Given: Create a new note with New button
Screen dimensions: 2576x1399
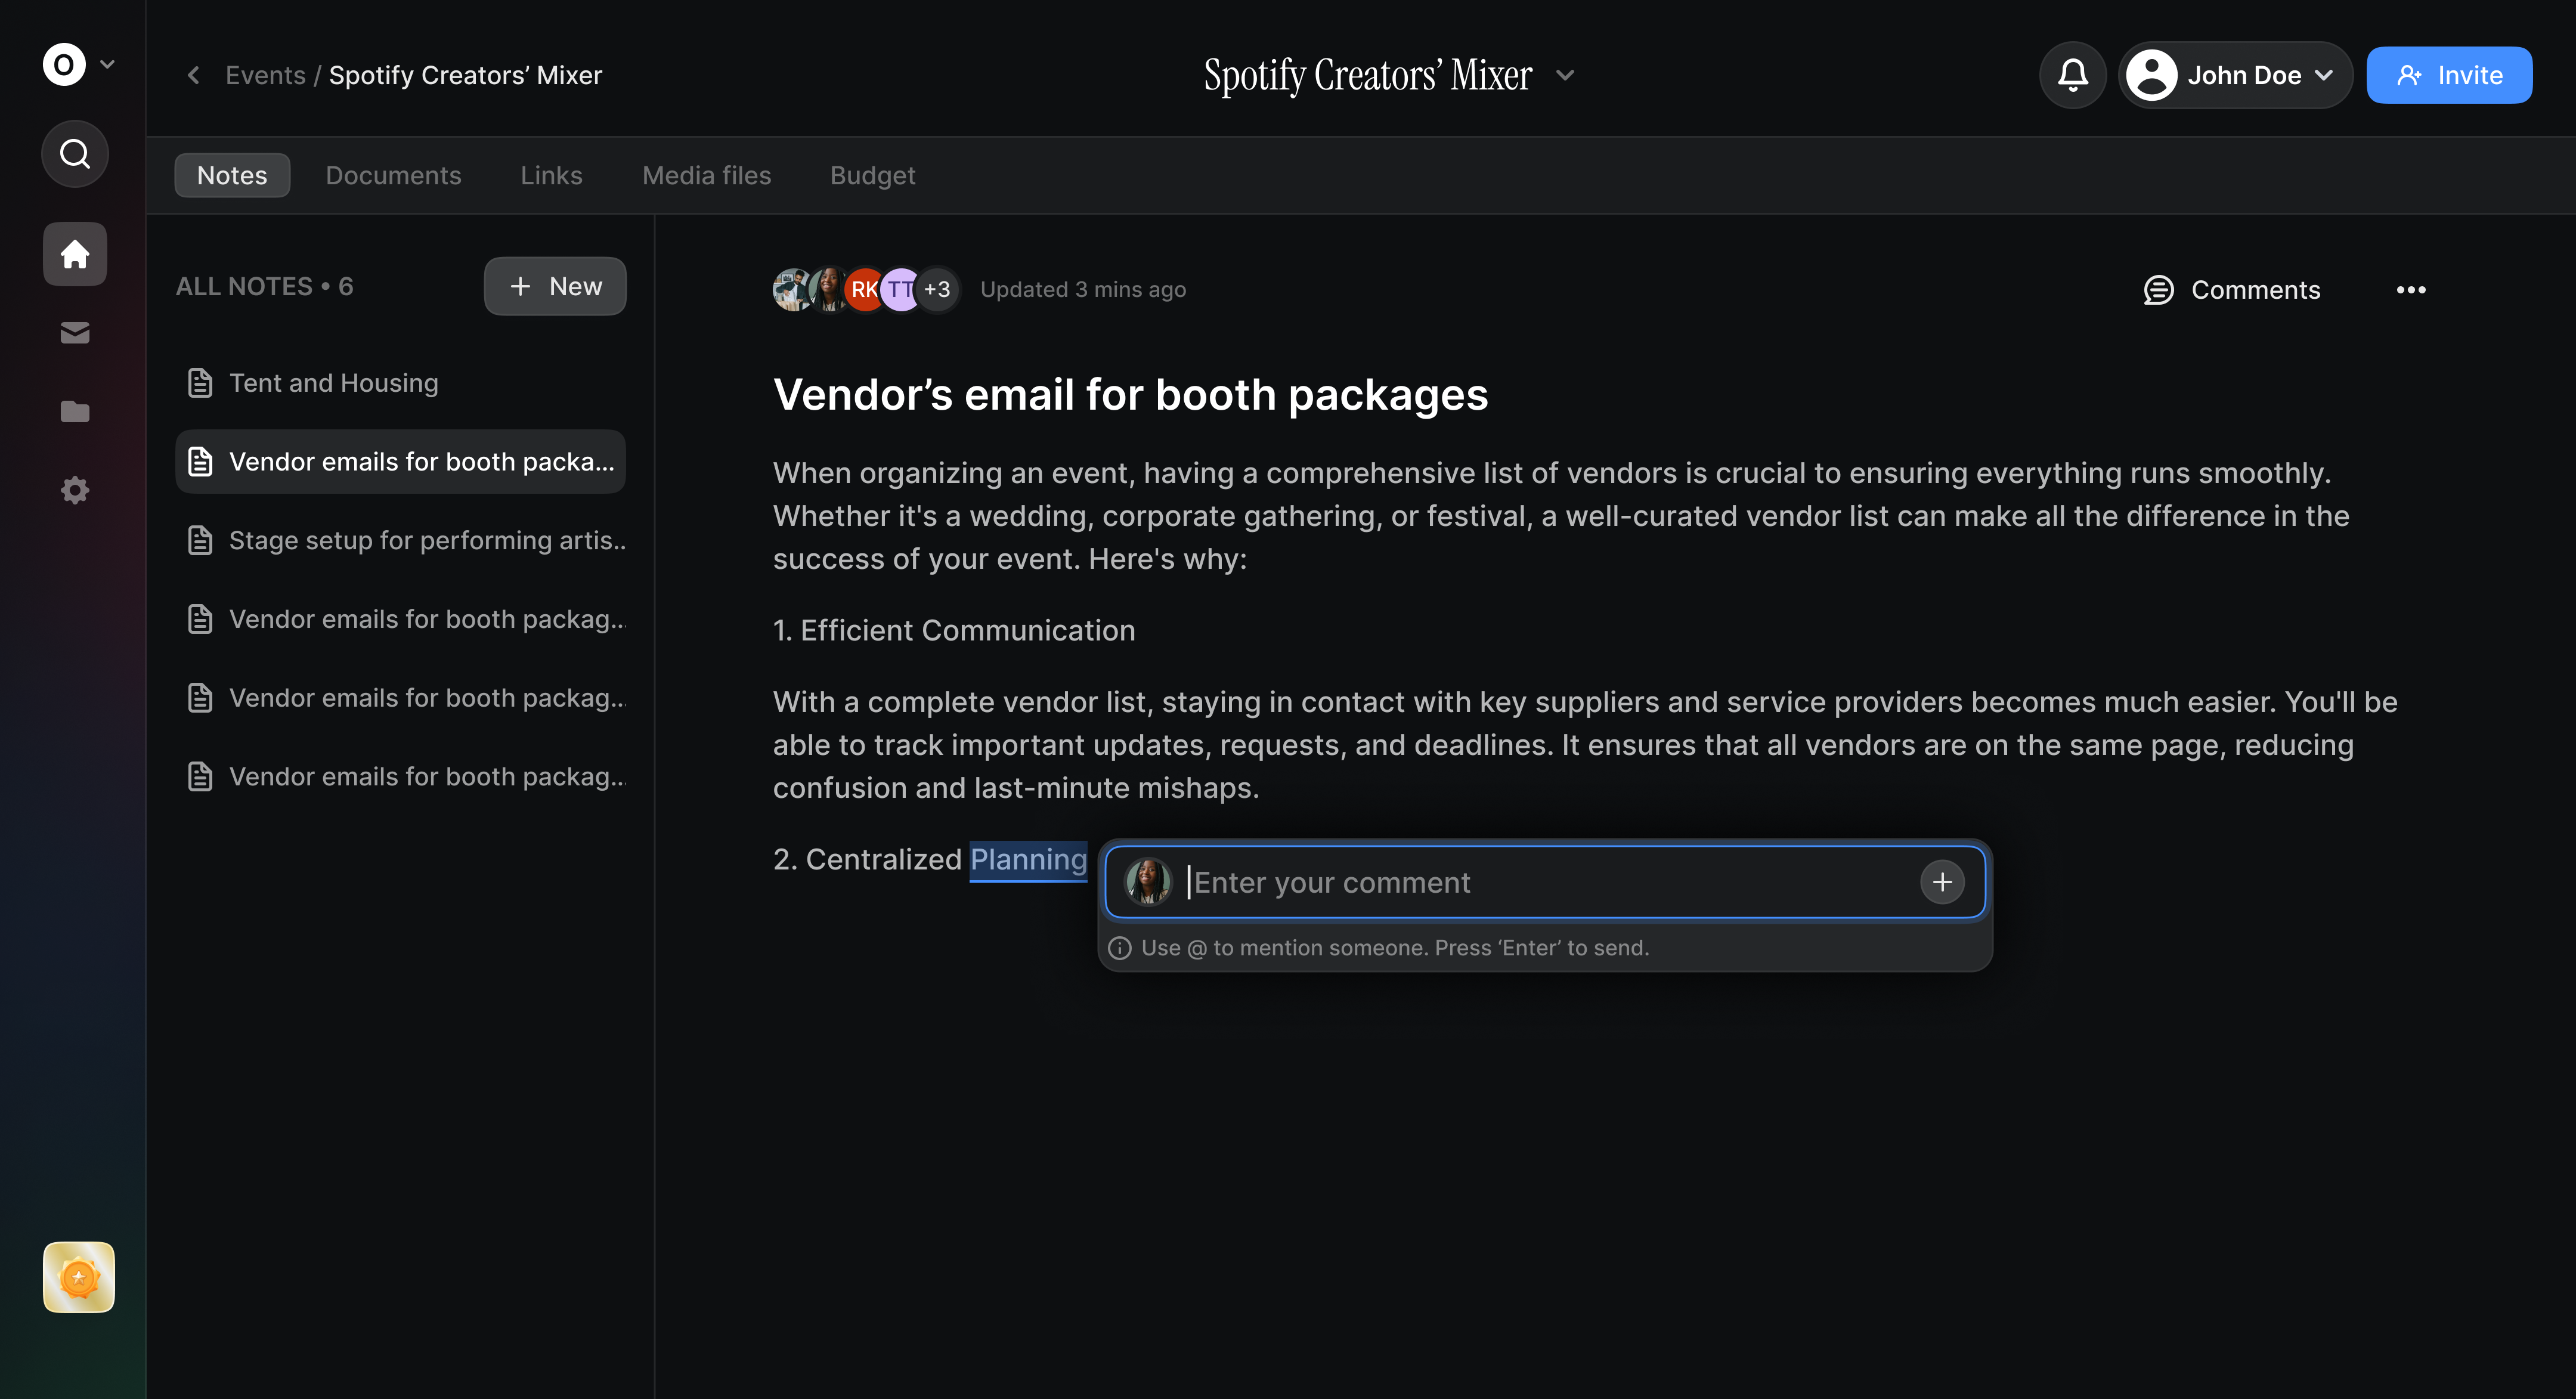Looking at the screenshot, I should coord(555,287).
